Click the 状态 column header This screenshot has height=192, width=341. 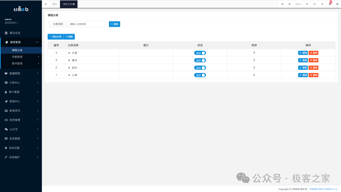[200, 45]
